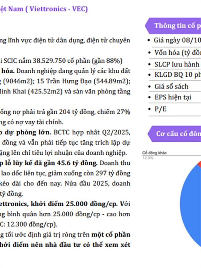The height and width of the screenshot is (268, 201).
Task: Select the 'Thông tin cổ p' purple header banner
Action: [x=173, y=26]
